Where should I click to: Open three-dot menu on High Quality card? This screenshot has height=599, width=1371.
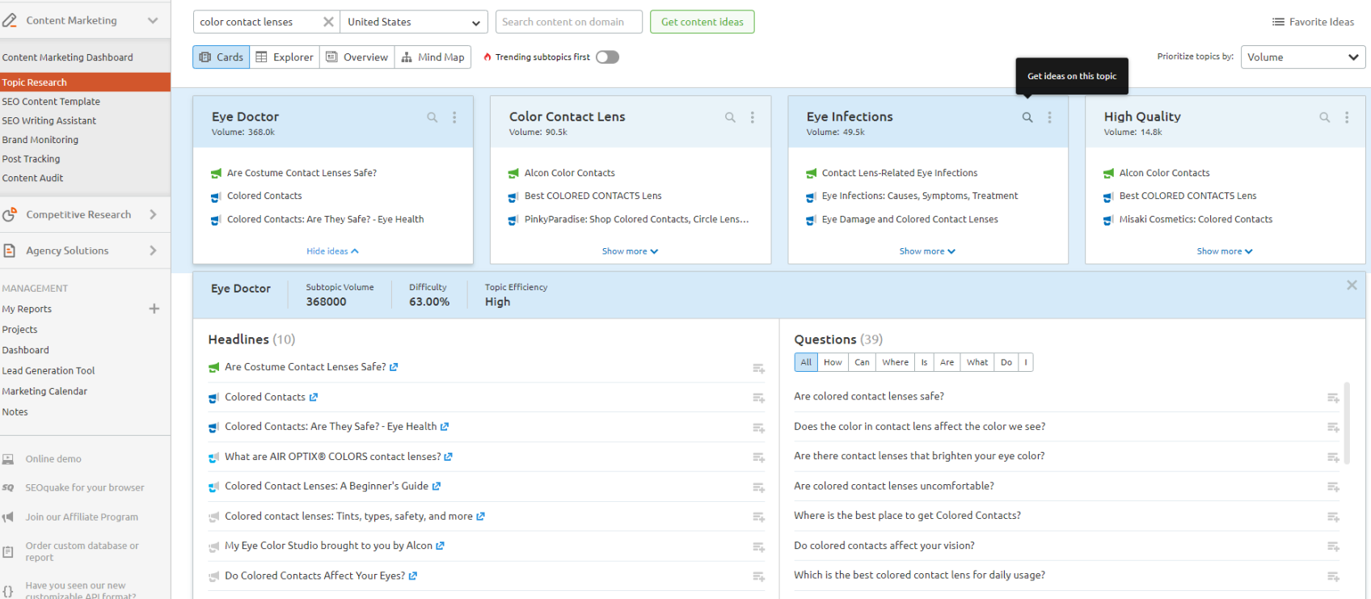(x=1347, y=117)
